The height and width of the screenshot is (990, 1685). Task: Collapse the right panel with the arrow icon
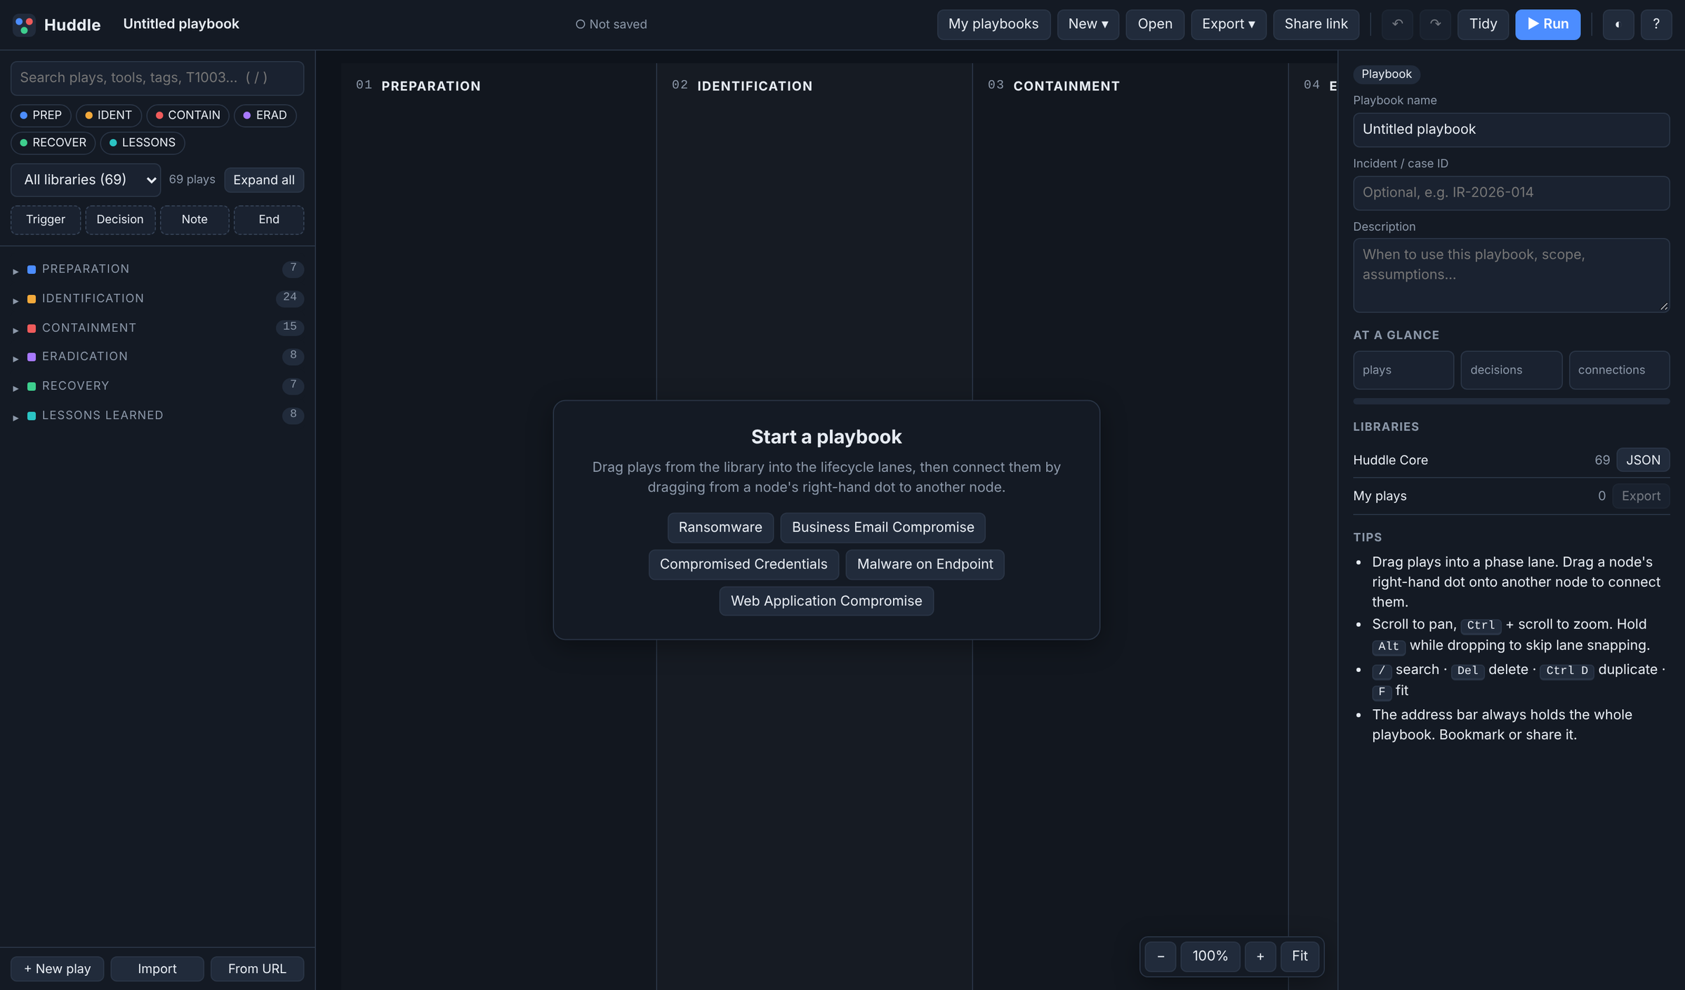tap(1618, 24)
